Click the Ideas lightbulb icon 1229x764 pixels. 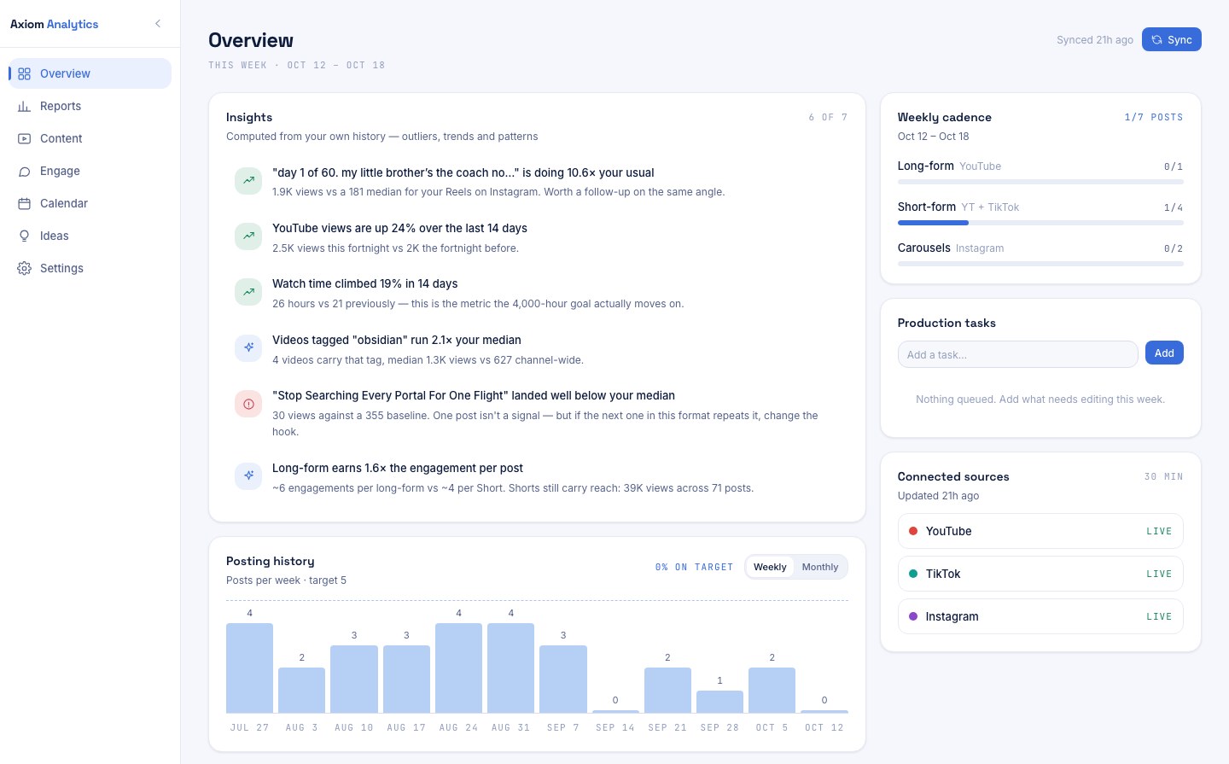(x=24, y=236)
